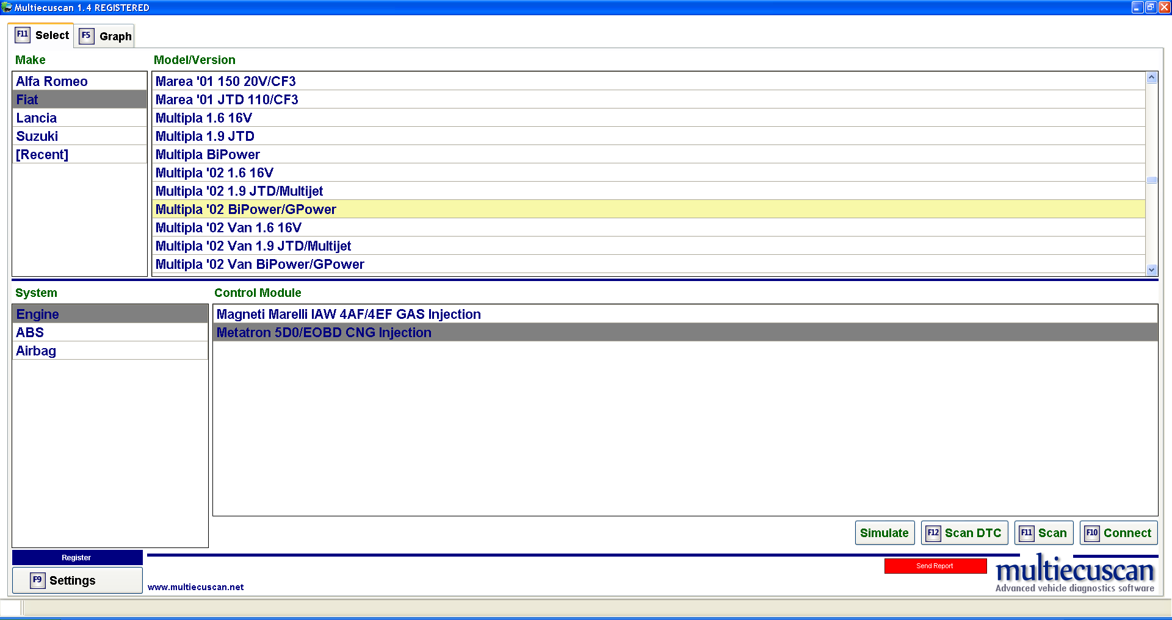Viewport: 1172px width, 620px height.
Task: Click F10 key icon on Connect button
Action: pos(1092,533)
